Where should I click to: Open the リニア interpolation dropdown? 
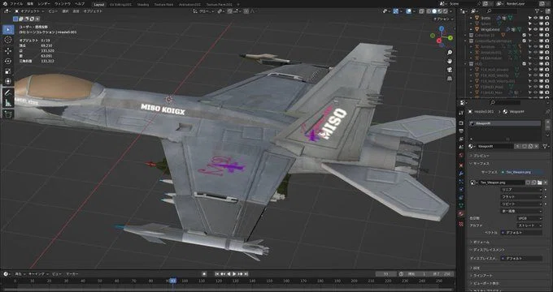(x=521, y=190)
